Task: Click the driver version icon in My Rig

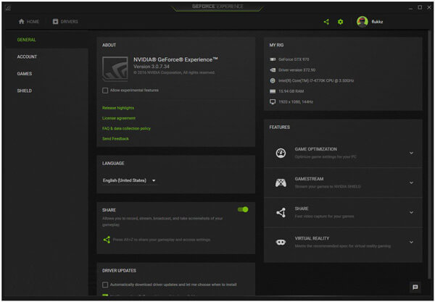Action: point(273,70)
